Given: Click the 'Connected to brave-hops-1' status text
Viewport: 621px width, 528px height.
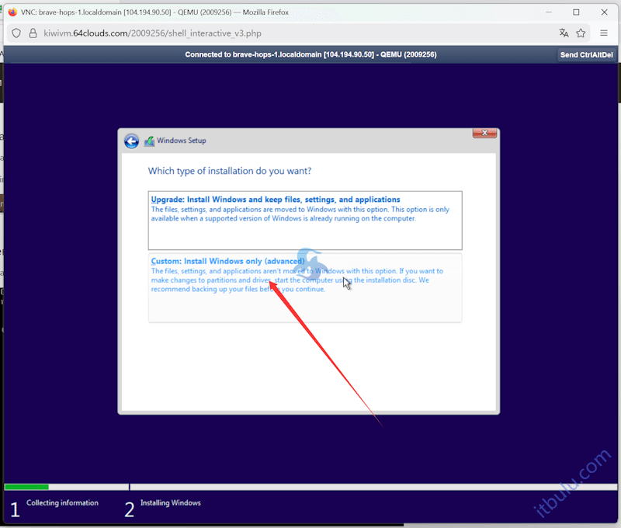Looking at the screenshot, I should tap(310, 54).
